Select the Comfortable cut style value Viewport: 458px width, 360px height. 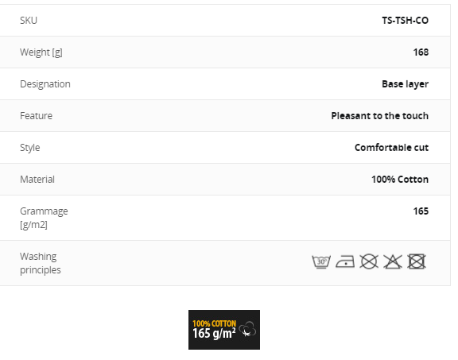(391, 148)
